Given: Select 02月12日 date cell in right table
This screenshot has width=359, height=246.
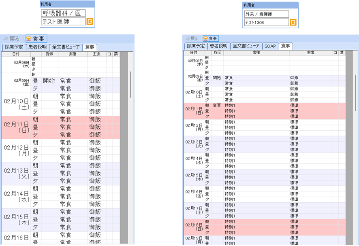Looking at the screenshot, I should point(194,127).
